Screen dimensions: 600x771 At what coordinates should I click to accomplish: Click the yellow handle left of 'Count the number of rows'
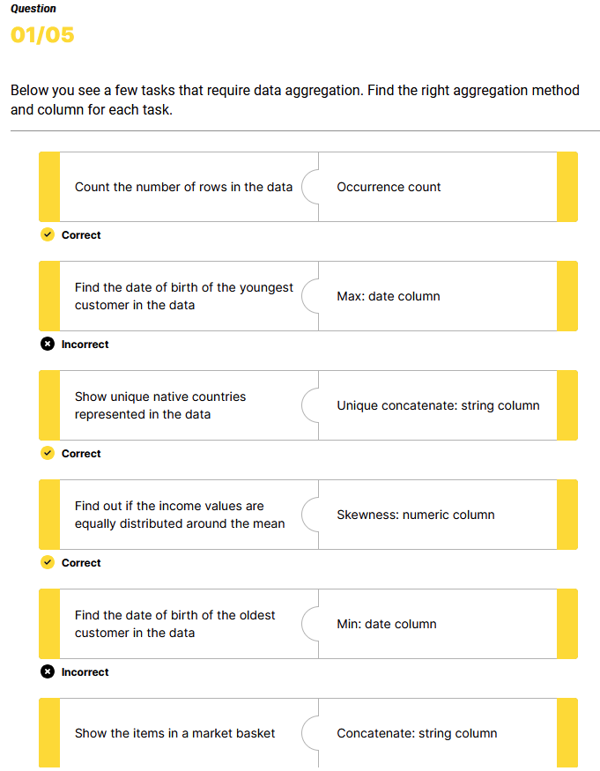[x=49, y=187]
